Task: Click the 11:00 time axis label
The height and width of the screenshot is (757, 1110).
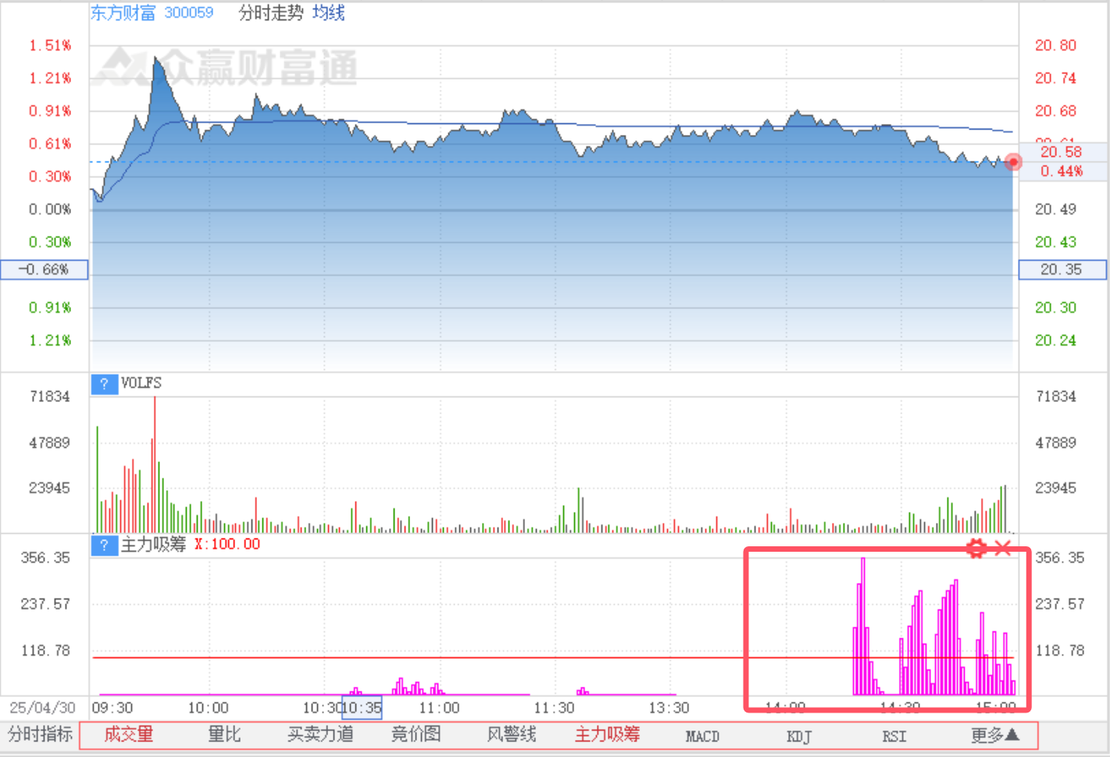Action: [x=439, y=708]
